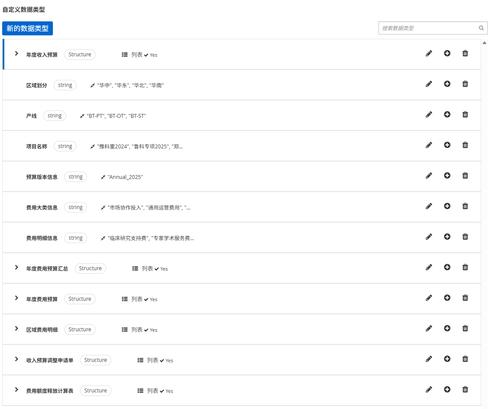Add field to 项目名称 with plus icon
Viewport: 493px width, 409px height.
[447, 145]
